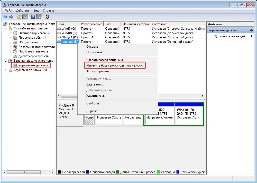Click the Wind7 (C:) drive icon

(x=59, y=29)
